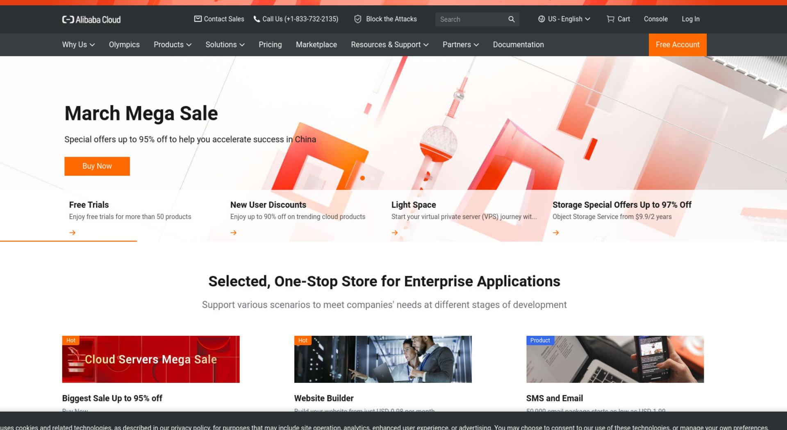Click the phone icon beside Call Us
Viewport: 787px width, 430px height.
[257, 19]
